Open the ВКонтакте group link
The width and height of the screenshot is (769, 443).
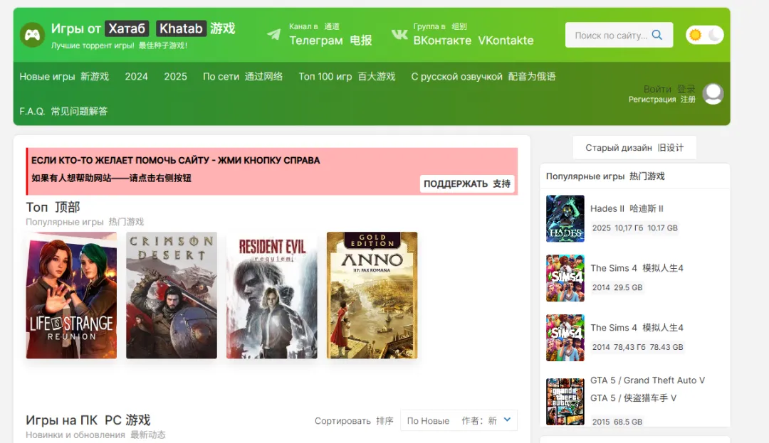coord(474,40)
